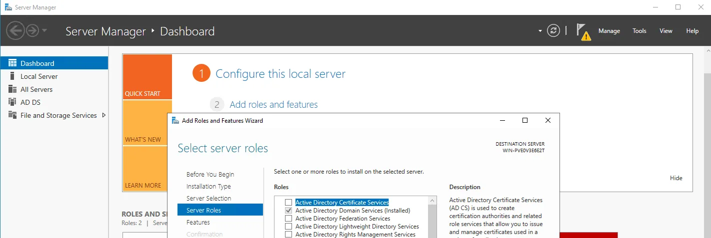Click the forward navigation arrow icon
Viewport: 711px width, 238px height.
32,31
